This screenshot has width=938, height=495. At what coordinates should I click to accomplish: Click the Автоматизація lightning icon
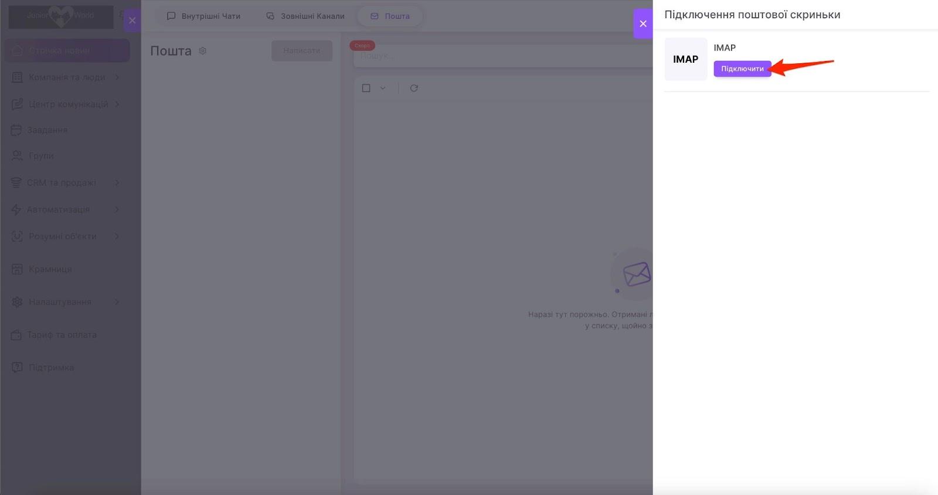(16, 209)
